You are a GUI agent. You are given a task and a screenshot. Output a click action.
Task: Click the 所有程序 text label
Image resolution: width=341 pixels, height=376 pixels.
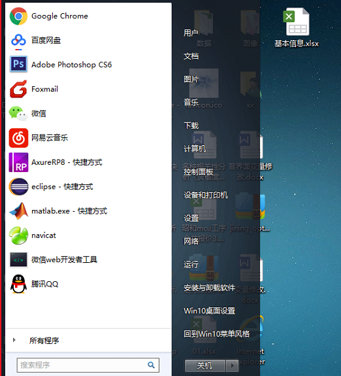44,340
